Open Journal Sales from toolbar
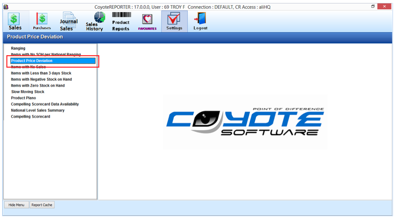Image resolution: width=396 pixels, height=220 pixels. (x=68, y=22)
